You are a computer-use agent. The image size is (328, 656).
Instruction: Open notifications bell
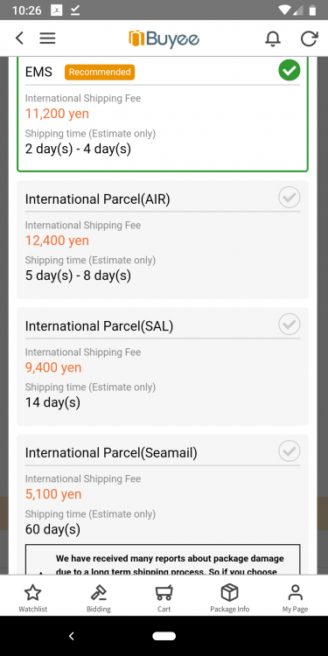click(273, 38)
